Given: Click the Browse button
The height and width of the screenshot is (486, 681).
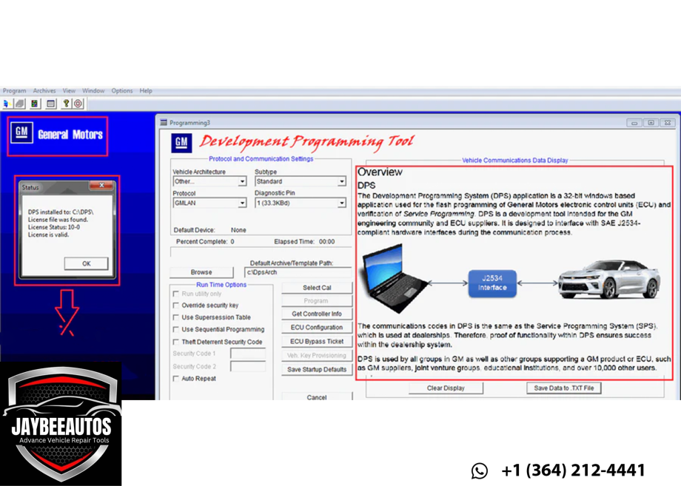Looking at the screenshot, I should [x=201, y=272].
